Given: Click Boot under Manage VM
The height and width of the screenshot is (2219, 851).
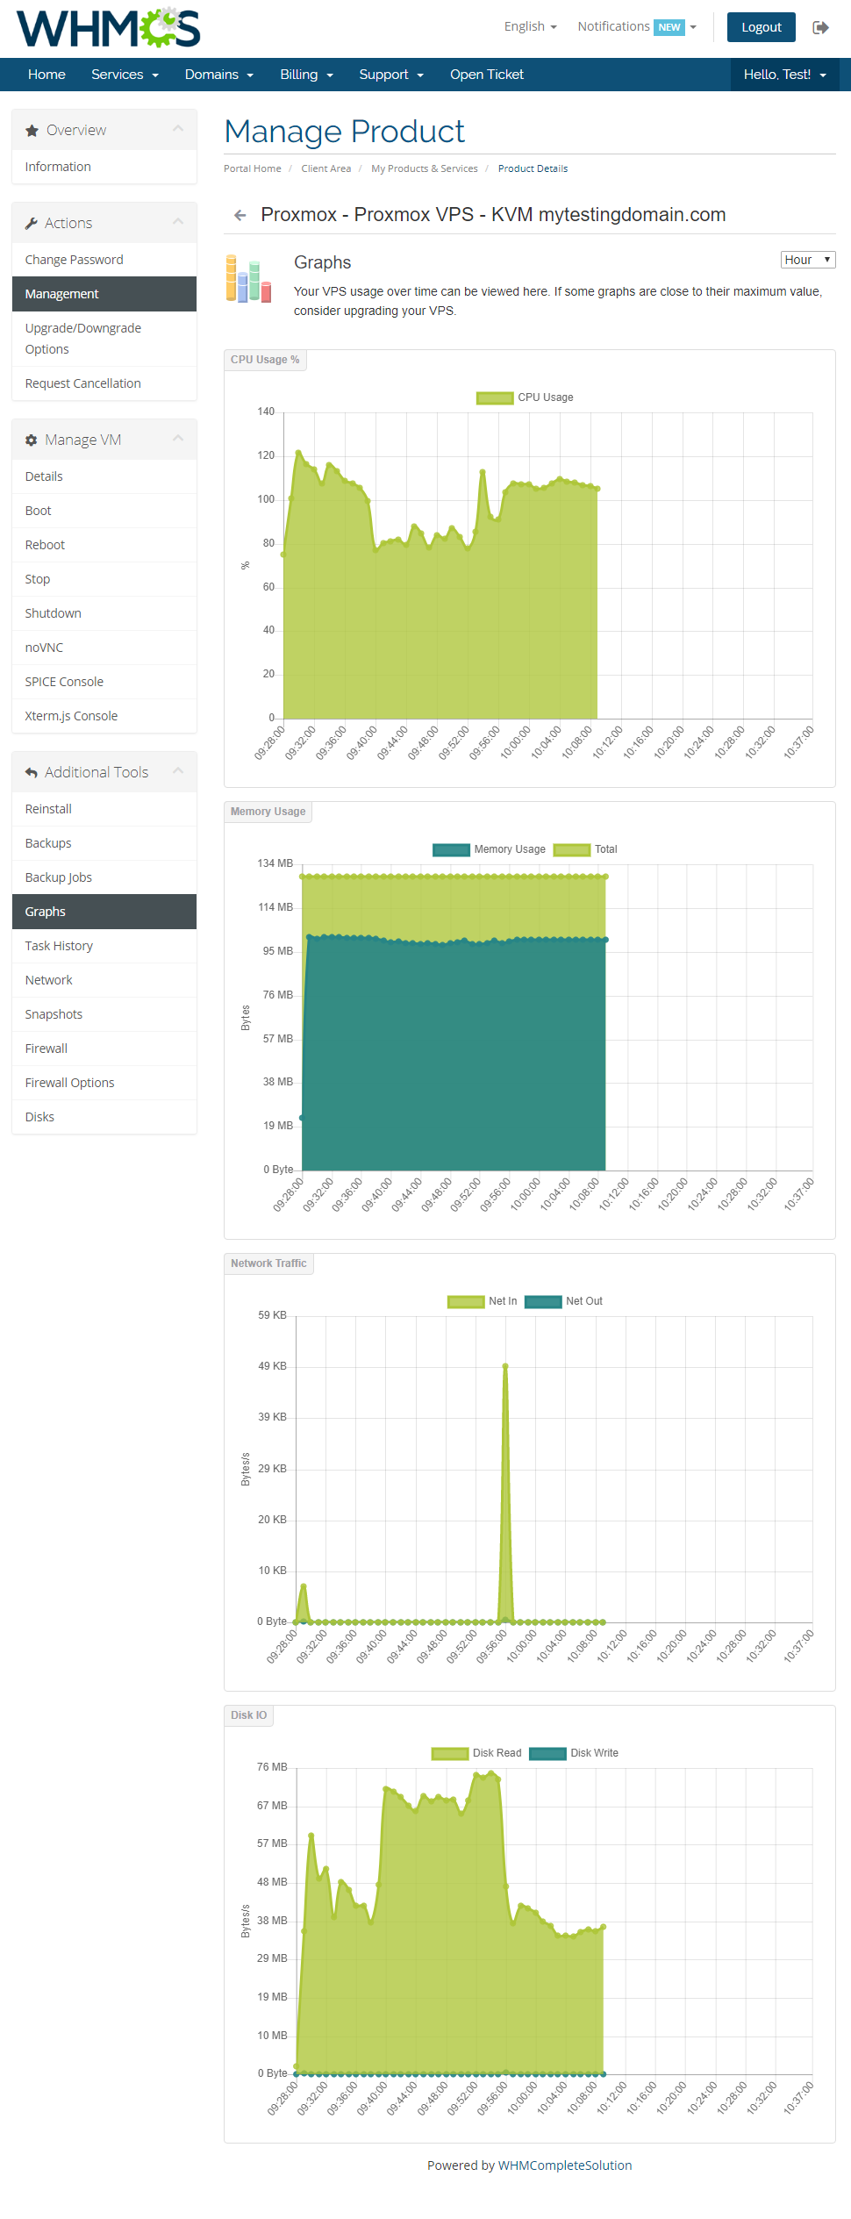Looking at the screenshot, I should point(104,511).
